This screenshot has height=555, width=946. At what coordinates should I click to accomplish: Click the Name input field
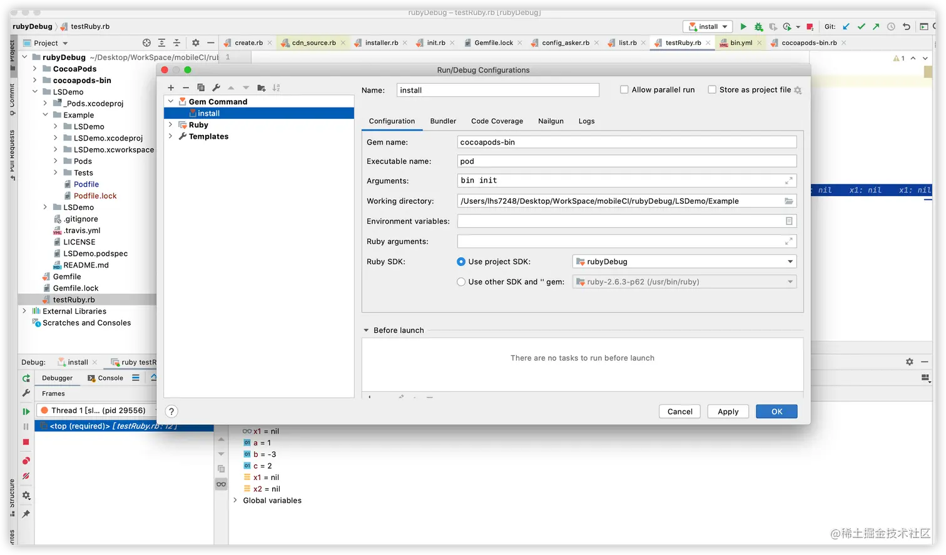498,91
